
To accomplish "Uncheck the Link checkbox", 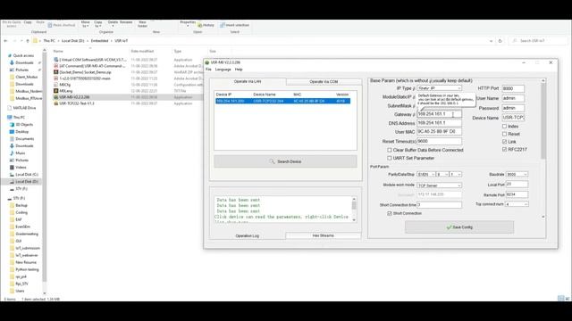I will (x=504, y=142).
